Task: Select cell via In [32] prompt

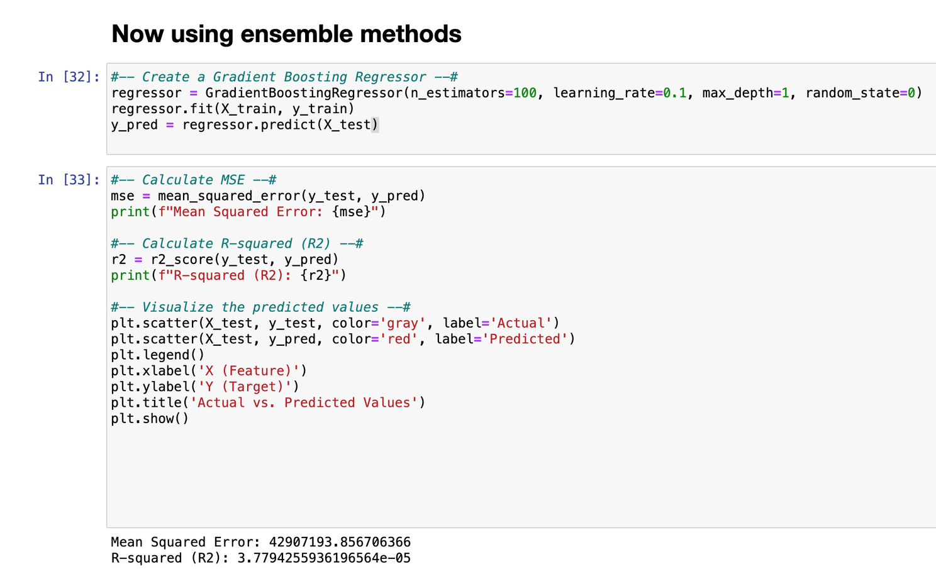Action: point(69,77)
